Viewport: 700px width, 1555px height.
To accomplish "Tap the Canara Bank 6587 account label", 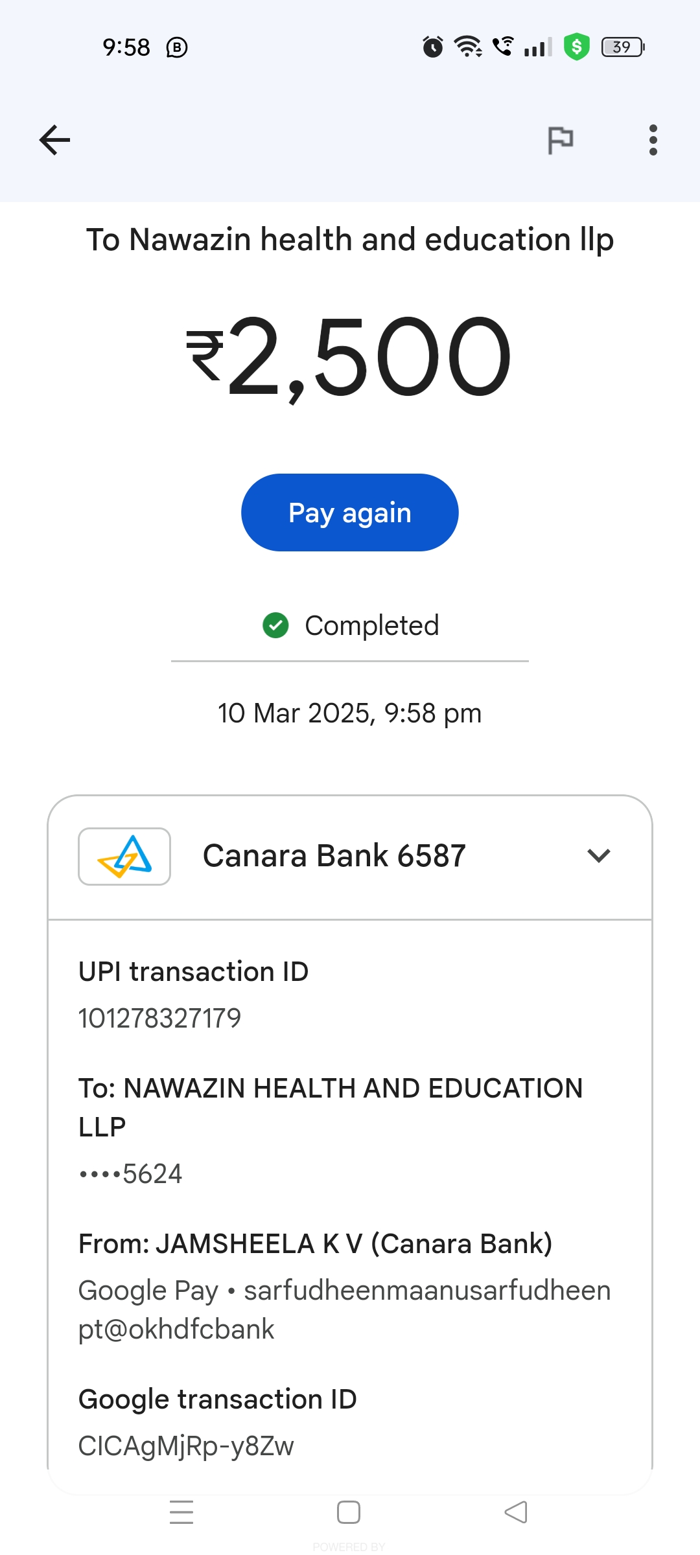I will [x=334, y=856].
